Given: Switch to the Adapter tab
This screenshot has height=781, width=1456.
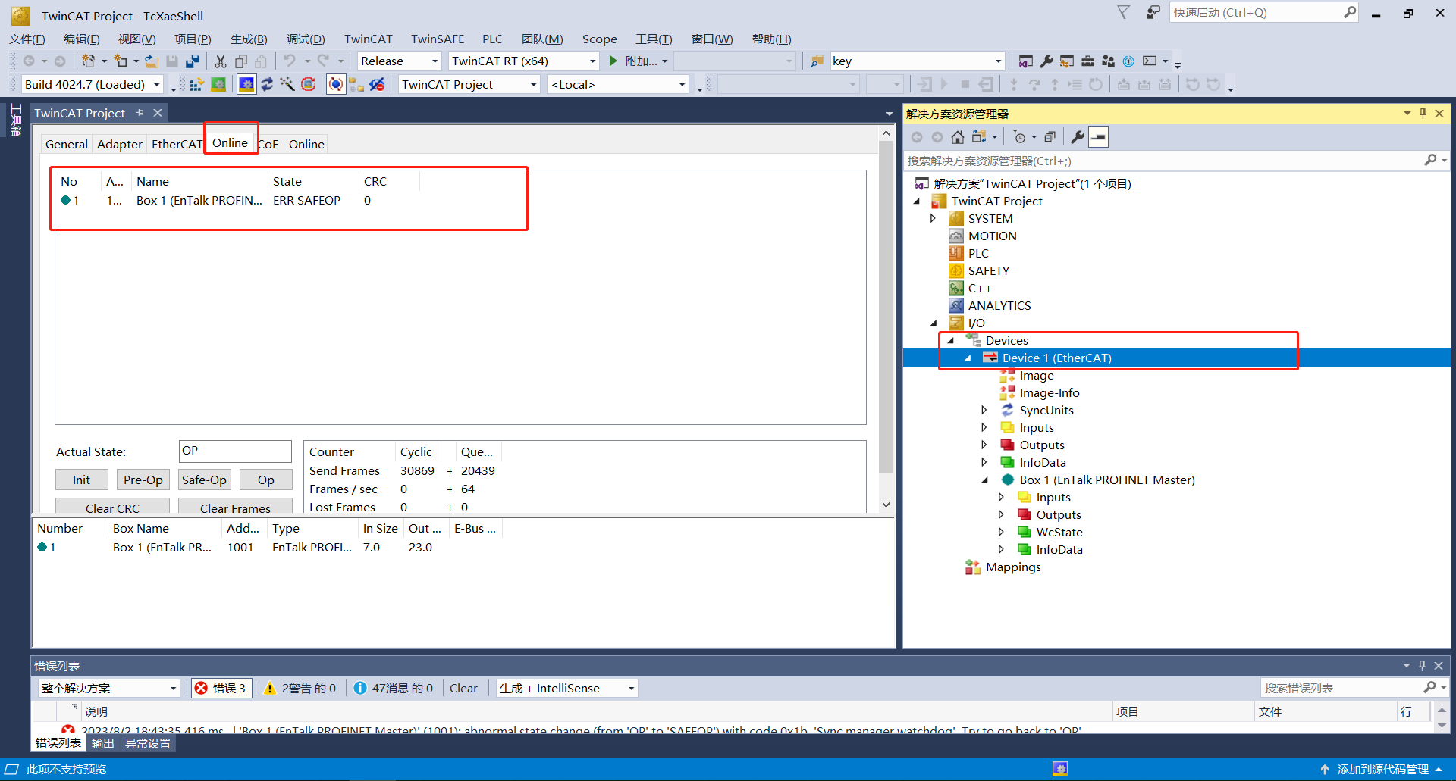Looking at the screenshot, I should pyautogui.click(x=120, y=144).
